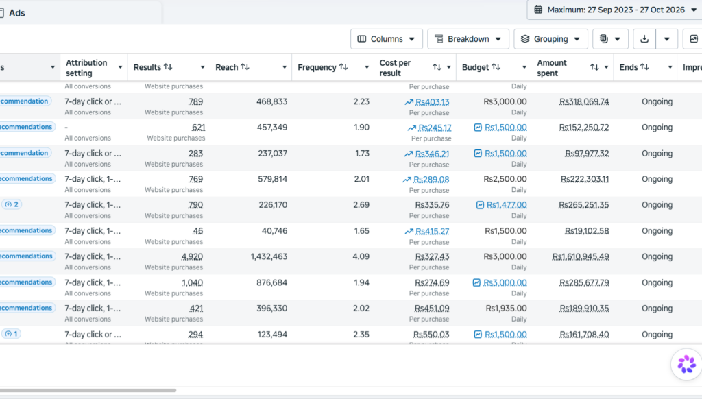Open the Meta AI assistant floating button
The image size is (702, 399).
tap(686, 365)
